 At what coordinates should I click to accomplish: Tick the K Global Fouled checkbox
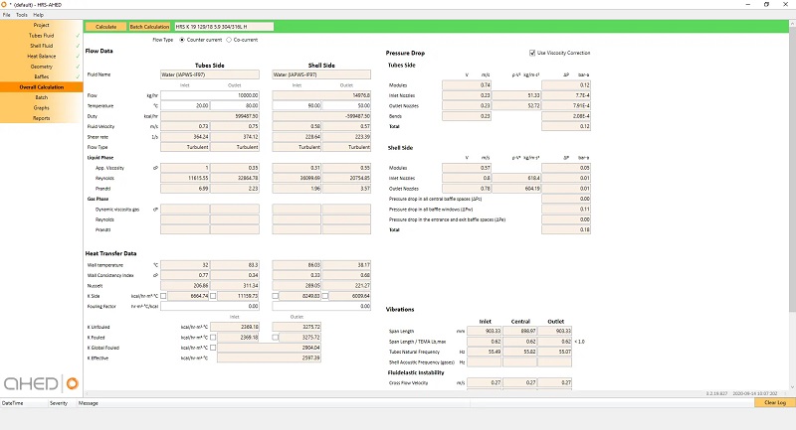(x=213, y=348)
